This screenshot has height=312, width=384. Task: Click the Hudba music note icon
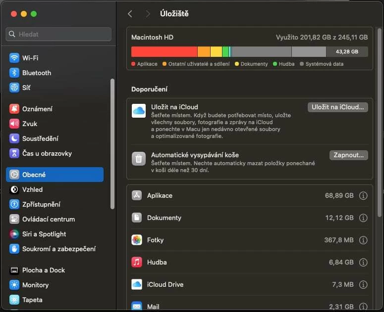(x=137, y=262)
